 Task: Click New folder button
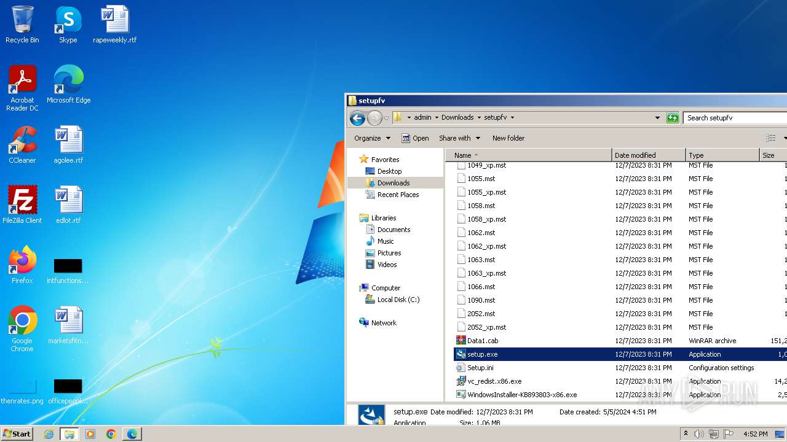pos(508,138)
